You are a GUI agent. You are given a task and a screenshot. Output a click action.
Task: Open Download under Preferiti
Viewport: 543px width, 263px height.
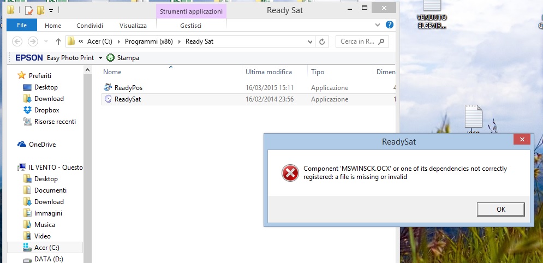pyautogui.click(x=49, y=99)
